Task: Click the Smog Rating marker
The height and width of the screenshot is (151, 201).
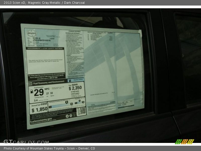Action: click(79, 100)
